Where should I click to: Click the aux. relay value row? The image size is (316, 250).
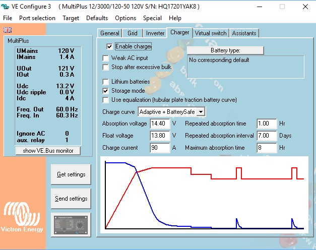[x=43, y=140]
